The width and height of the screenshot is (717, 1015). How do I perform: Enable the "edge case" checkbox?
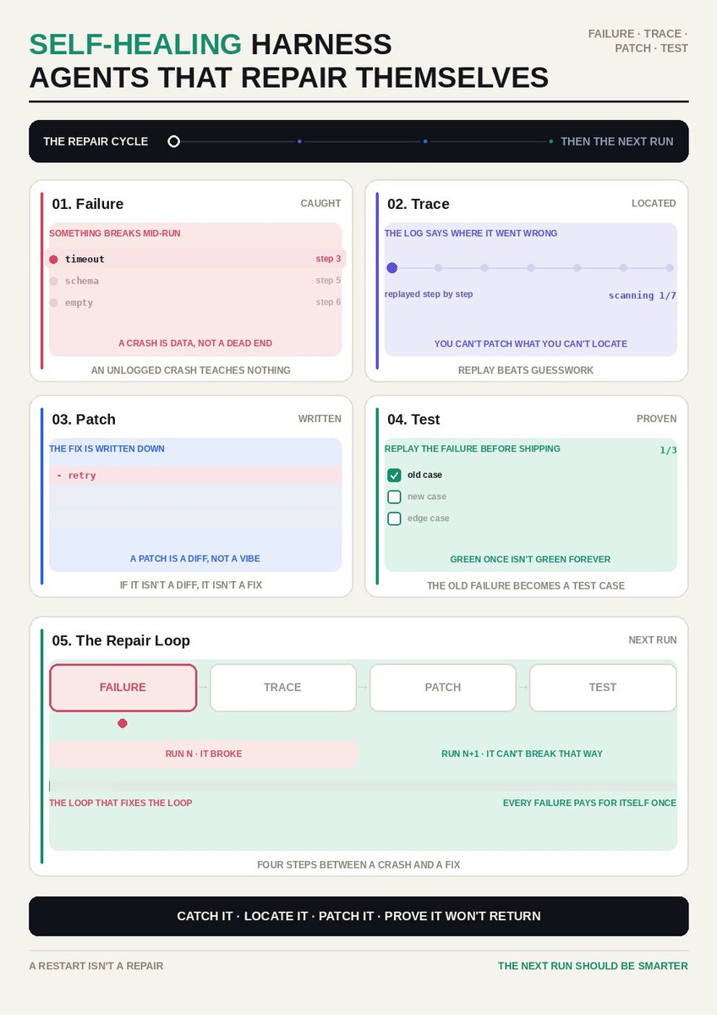394,518
